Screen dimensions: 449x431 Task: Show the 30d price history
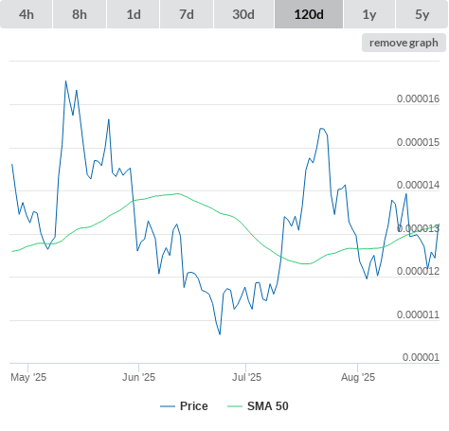(243, 14)
